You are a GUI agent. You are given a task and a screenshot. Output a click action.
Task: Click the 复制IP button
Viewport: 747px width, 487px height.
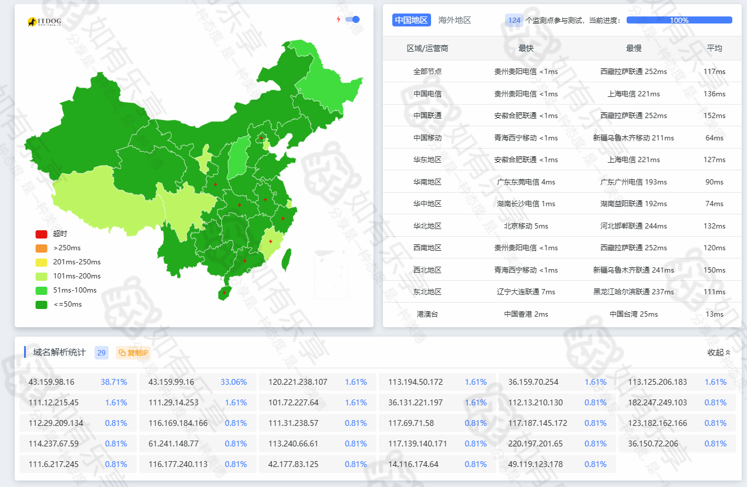click(134, 352)
